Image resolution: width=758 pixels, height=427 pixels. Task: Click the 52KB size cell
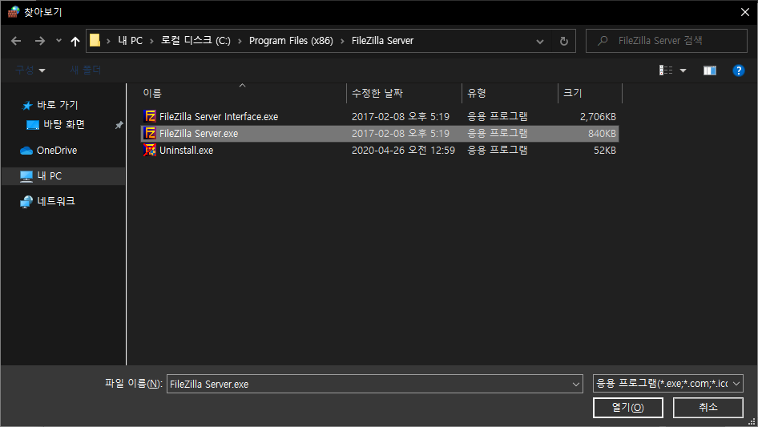pos(605,151)
